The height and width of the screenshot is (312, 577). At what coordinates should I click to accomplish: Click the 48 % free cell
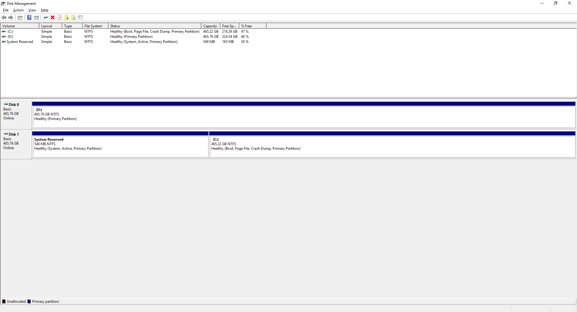click(245, 37)
